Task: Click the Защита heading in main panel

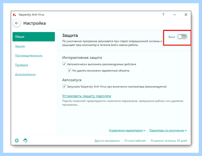Action: pos(70,35)
